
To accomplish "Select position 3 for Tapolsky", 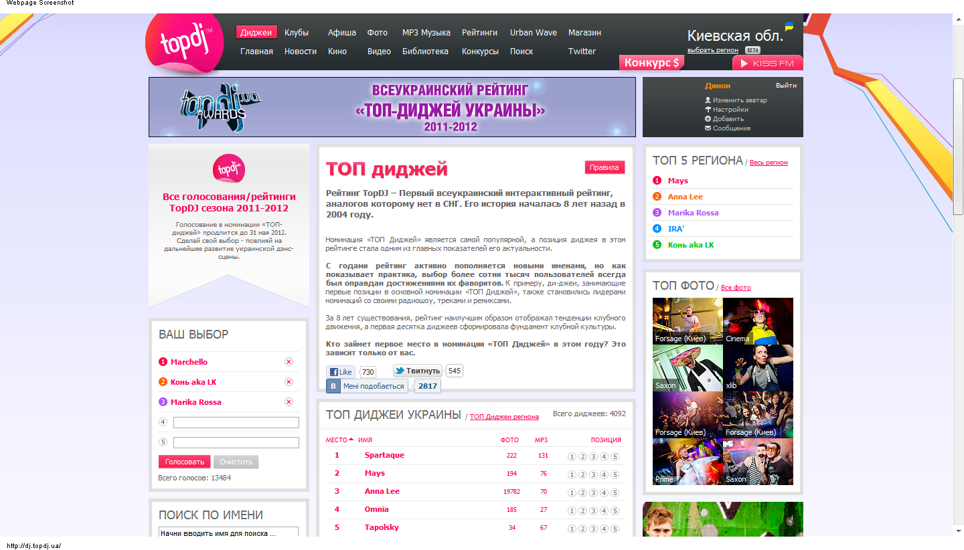I will pos(593,529).
